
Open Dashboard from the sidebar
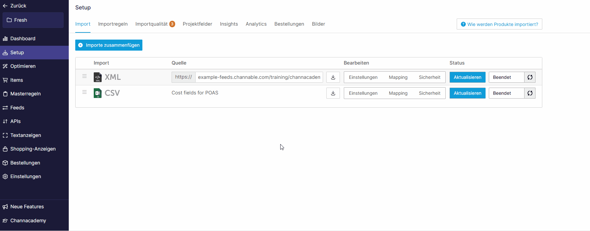(x=34, y=39)
